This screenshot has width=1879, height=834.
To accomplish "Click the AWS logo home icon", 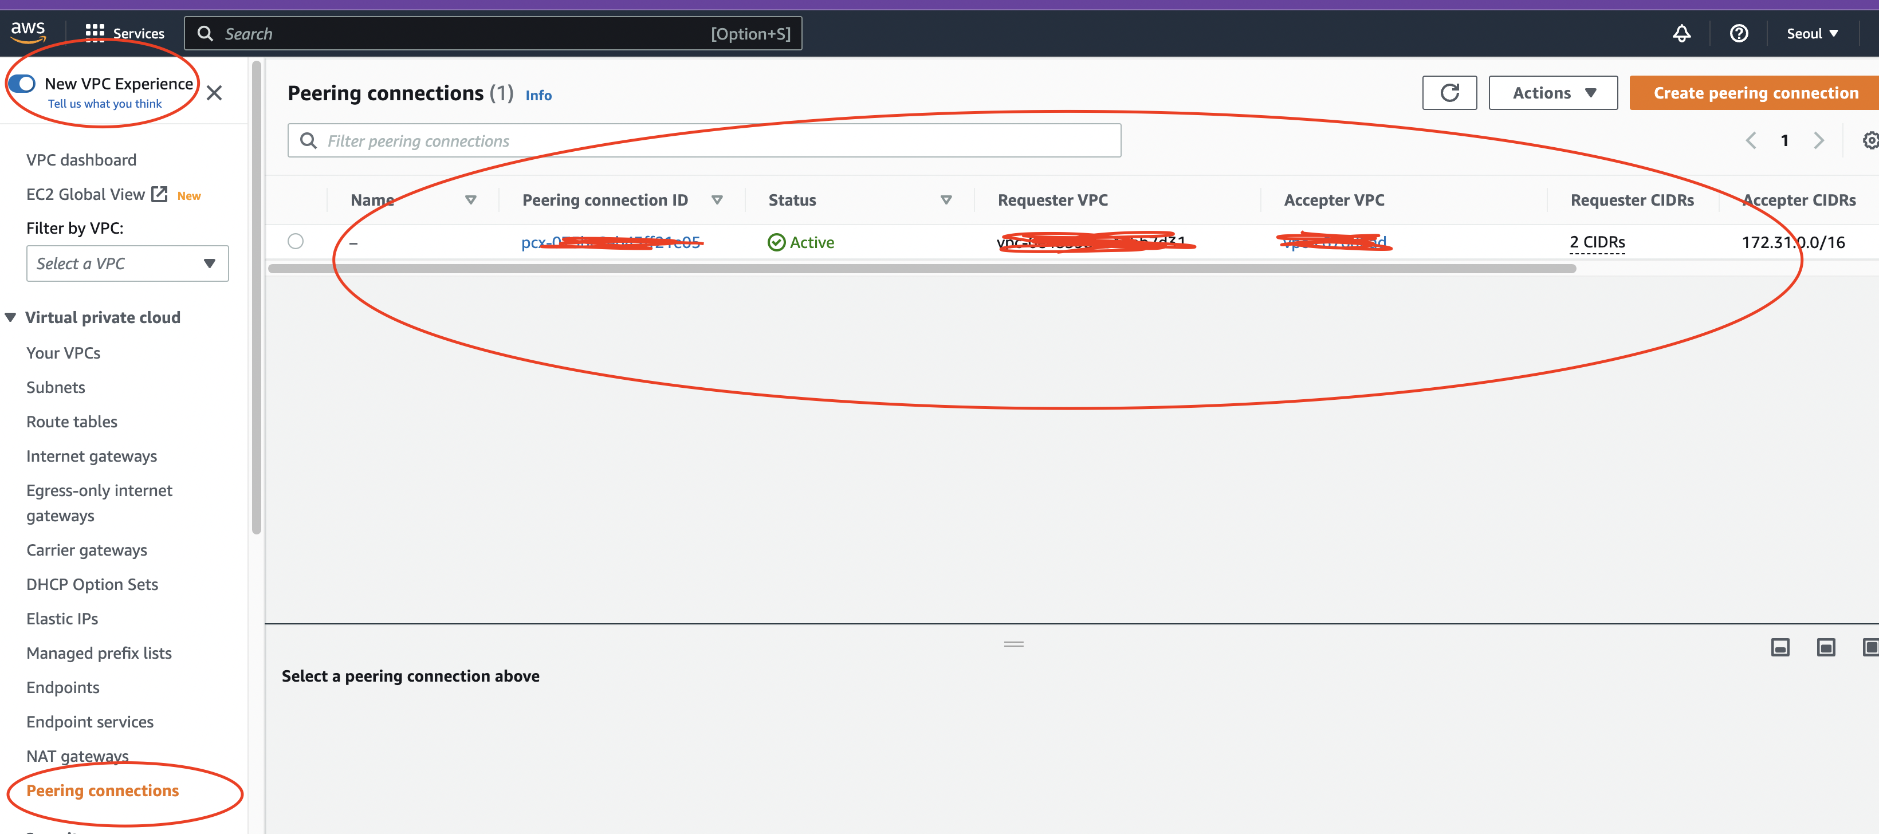I will click(x=27, y=32).
